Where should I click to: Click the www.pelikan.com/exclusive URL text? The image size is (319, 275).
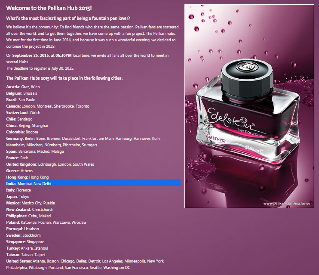[x=287, y=203]
